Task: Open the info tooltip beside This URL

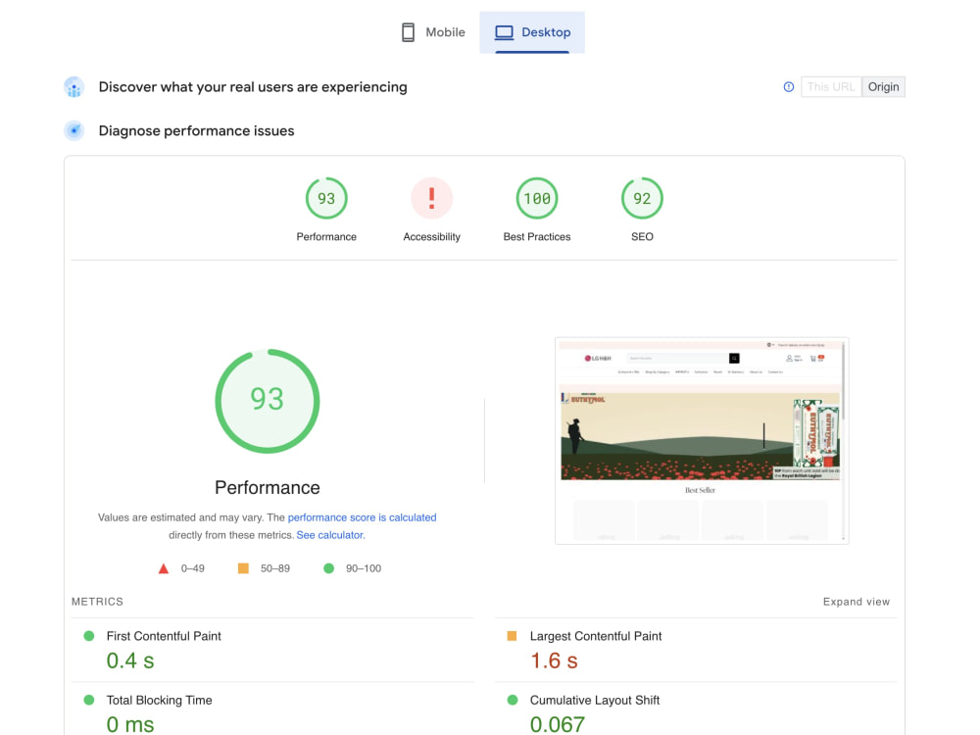Action: (789, 86)
